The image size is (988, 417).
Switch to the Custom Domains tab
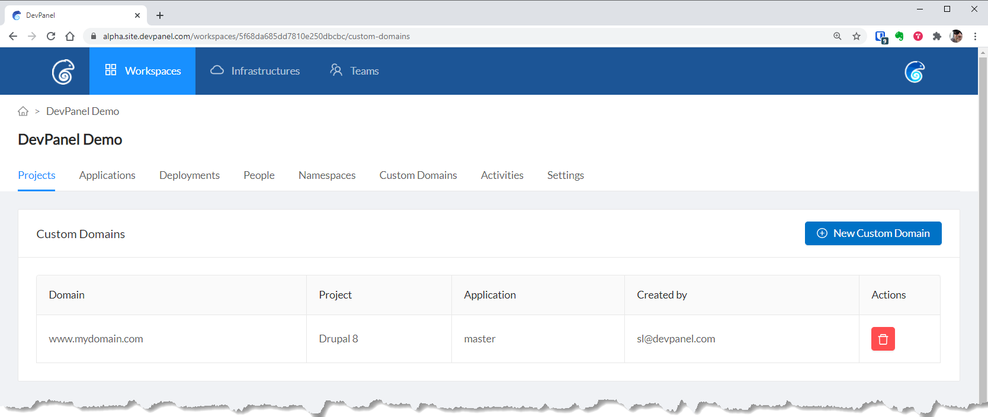(418, 175)
